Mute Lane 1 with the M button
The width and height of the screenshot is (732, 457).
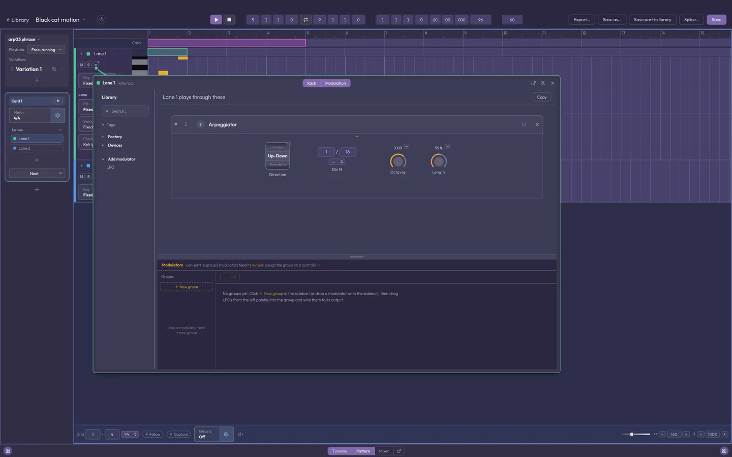pos(81,65)
